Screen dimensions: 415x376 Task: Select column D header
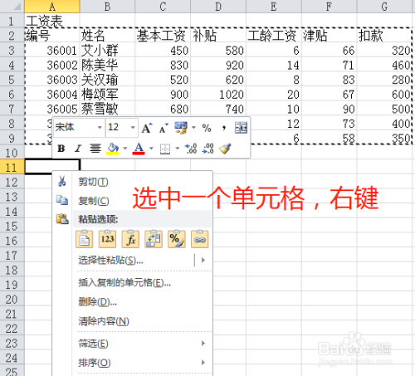tap(218, 7)
